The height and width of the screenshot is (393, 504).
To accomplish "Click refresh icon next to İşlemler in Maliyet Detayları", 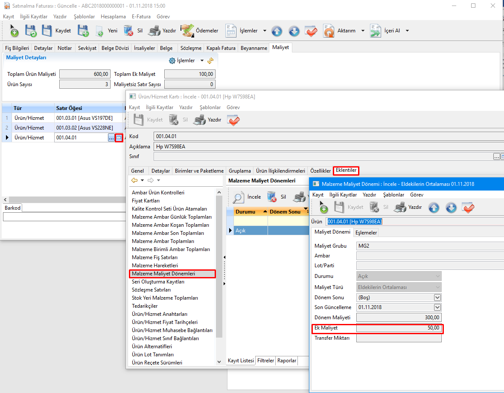I will pos(210,61).
